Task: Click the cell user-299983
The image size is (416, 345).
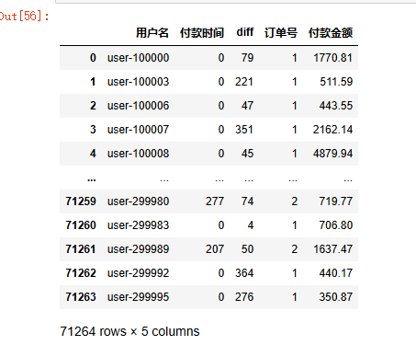Action: [x=138, y=225]
